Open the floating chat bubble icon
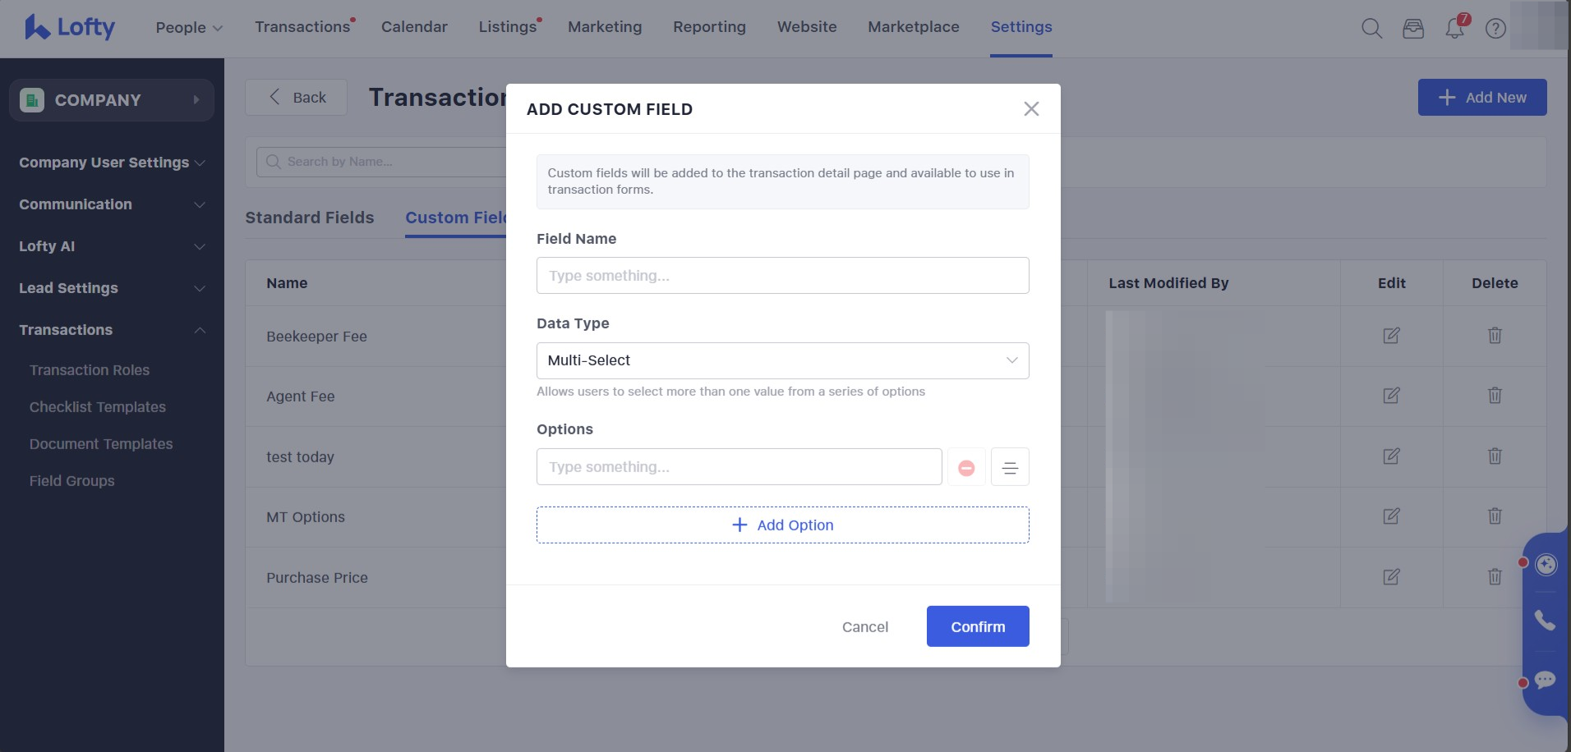Viewport: 1571px width, 752px height. (1545, 681)
